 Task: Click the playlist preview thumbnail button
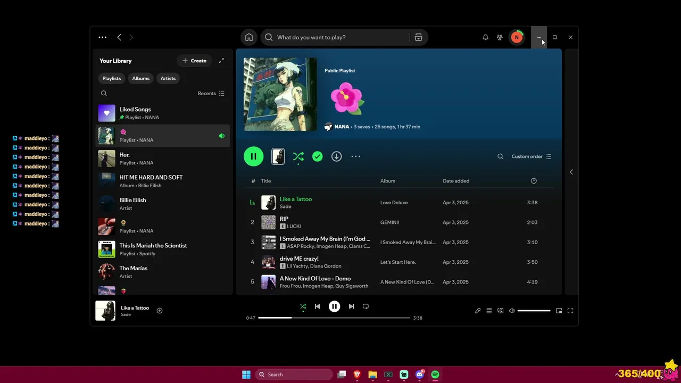(x=278, y=156)
